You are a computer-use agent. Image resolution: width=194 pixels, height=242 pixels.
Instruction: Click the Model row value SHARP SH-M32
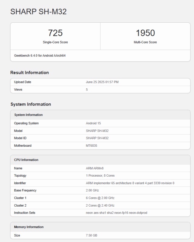[97, 131]
